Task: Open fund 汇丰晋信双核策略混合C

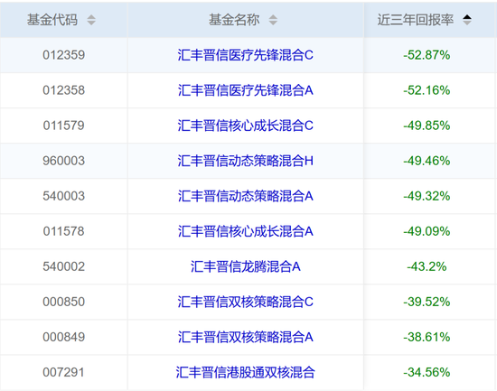Action: click(x=245, y=302)
